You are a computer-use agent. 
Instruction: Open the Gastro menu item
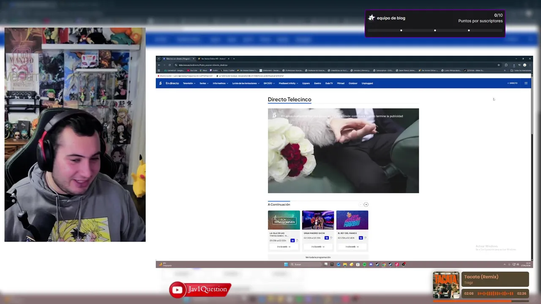click(317, 83)
